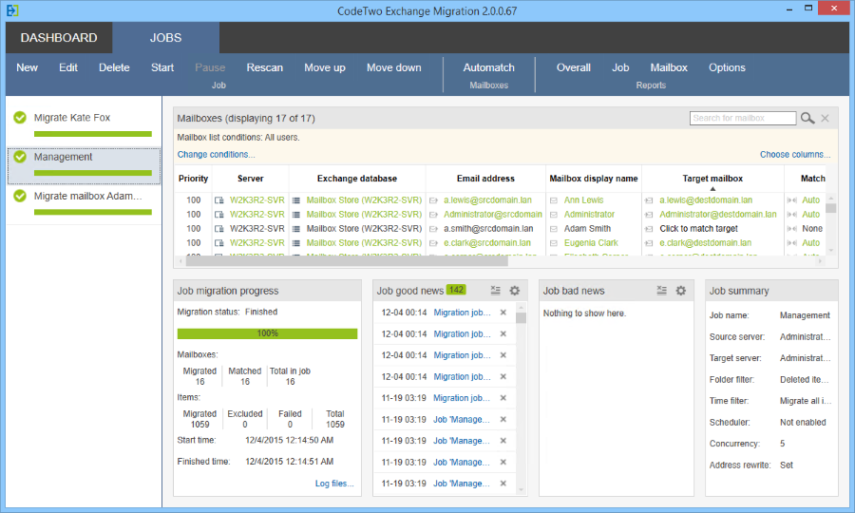Sort by Target mailbox column header
The image size is (855, 513).
(x=712, y=179)
